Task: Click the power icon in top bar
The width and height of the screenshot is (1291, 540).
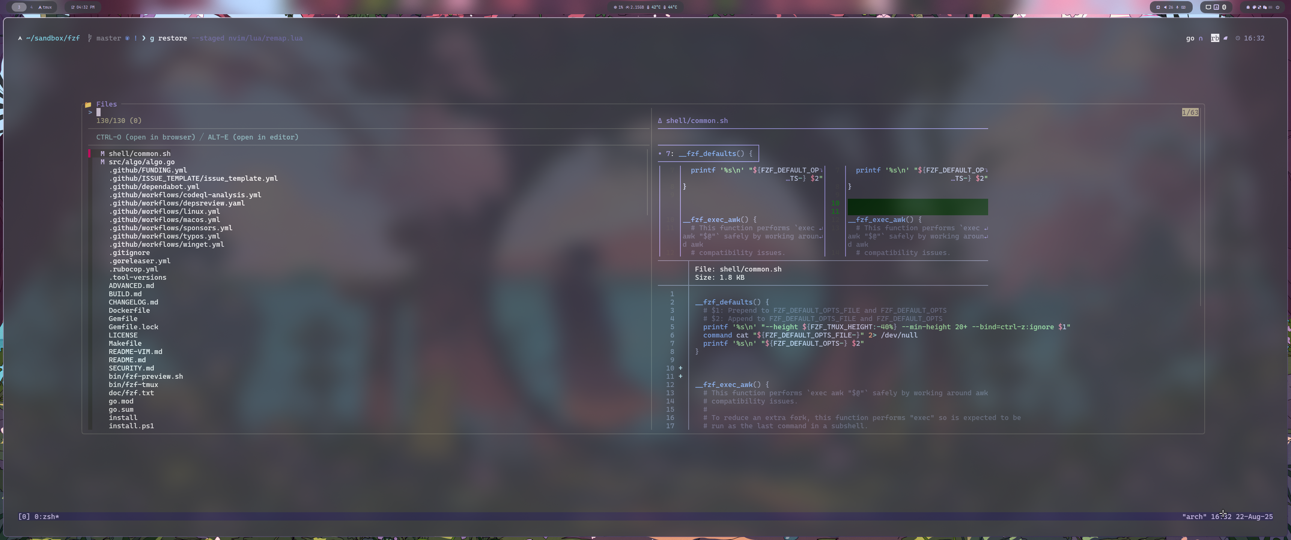Action: point(1277,7)
